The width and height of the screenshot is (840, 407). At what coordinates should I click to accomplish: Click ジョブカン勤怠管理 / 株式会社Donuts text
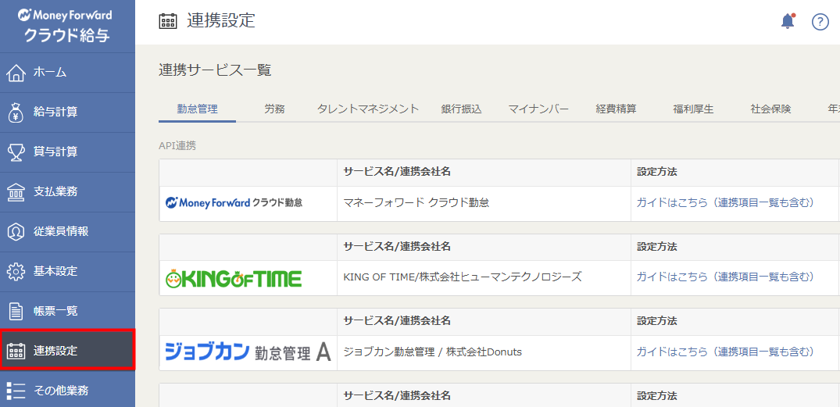click(432, 352)
